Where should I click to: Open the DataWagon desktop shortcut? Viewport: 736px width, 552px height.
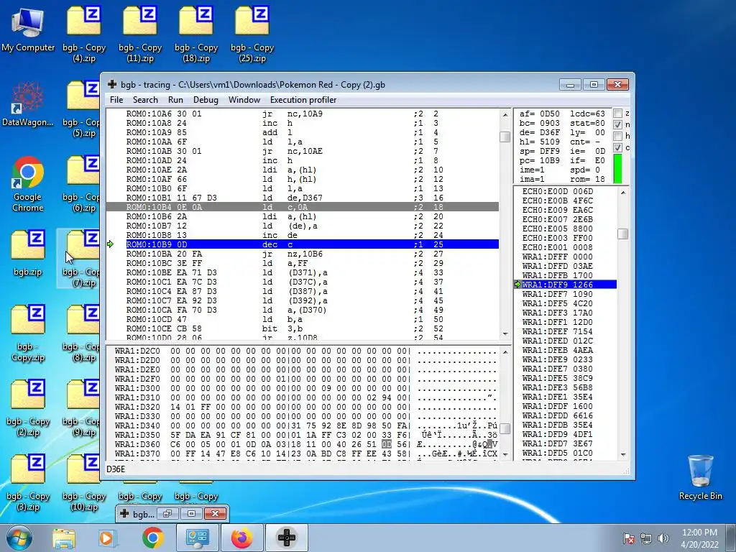pos(28,104)
